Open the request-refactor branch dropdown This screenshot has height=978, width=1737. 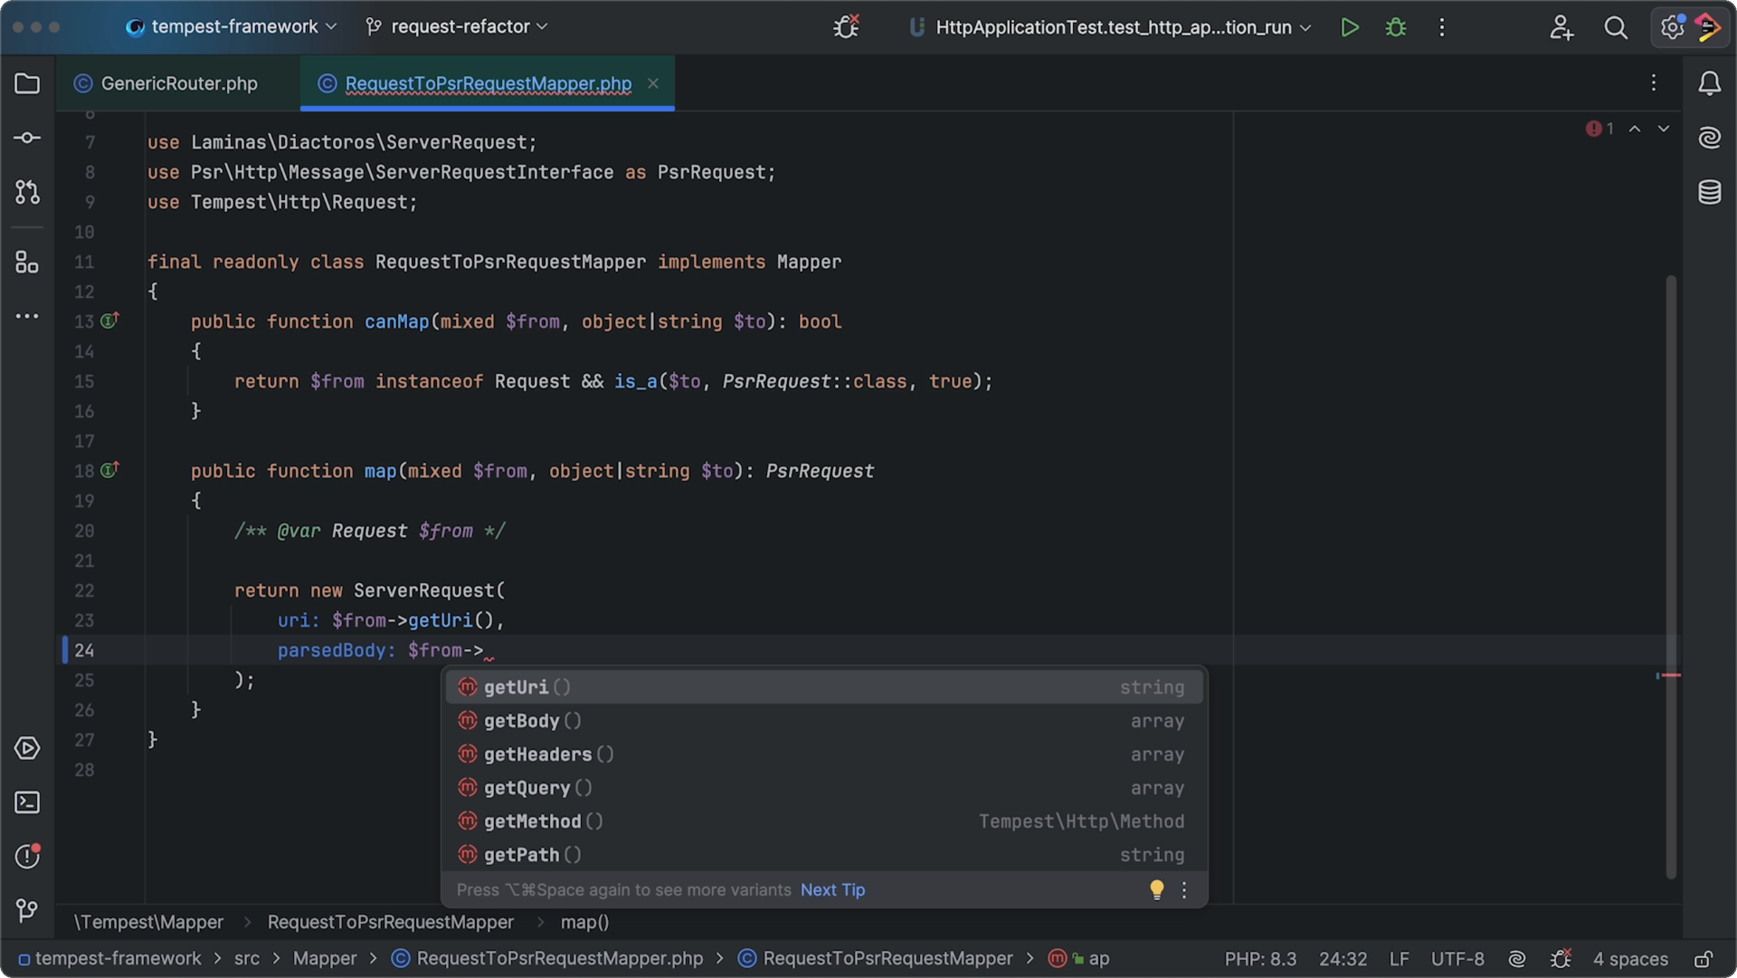pos(457,26)
